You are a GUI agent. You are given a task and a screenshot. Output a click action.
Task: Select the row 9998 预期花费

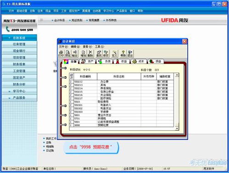[x=122, y=125]
